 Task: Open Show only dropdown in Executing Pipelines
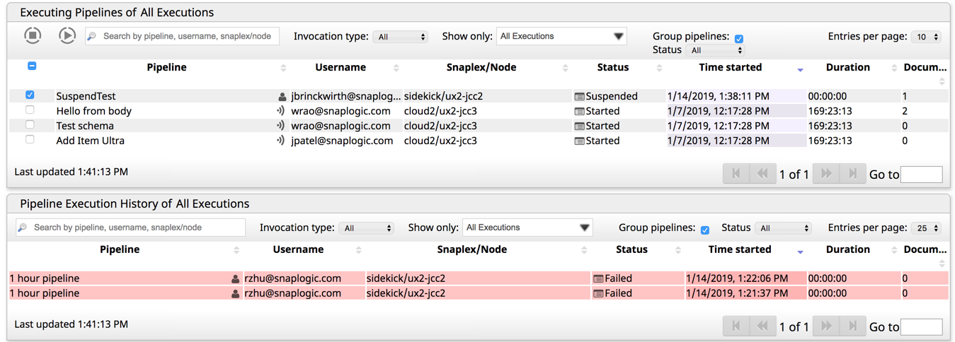(561, 36)
